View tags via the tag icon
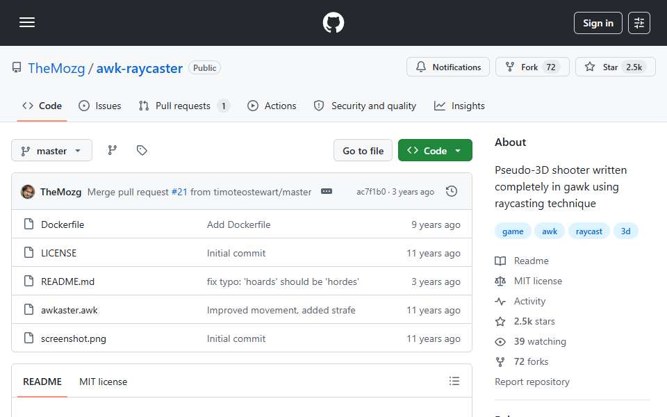 coord(142,150)
